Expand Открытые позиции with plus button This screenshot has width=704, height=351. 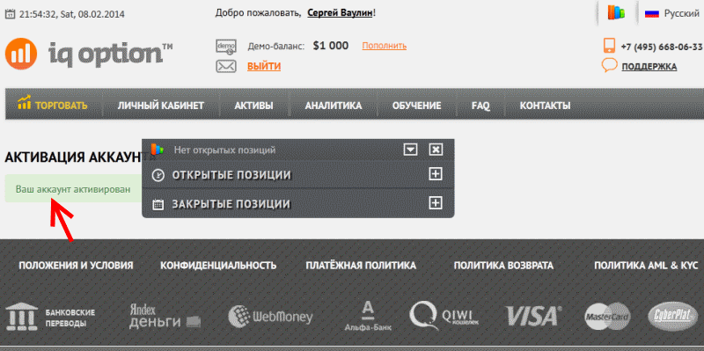coord(435,173)
